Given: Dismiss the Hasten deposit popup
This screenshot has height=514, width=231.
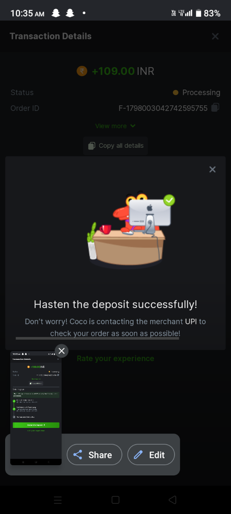Looking at the screenshot, I should tap(212, 169).
